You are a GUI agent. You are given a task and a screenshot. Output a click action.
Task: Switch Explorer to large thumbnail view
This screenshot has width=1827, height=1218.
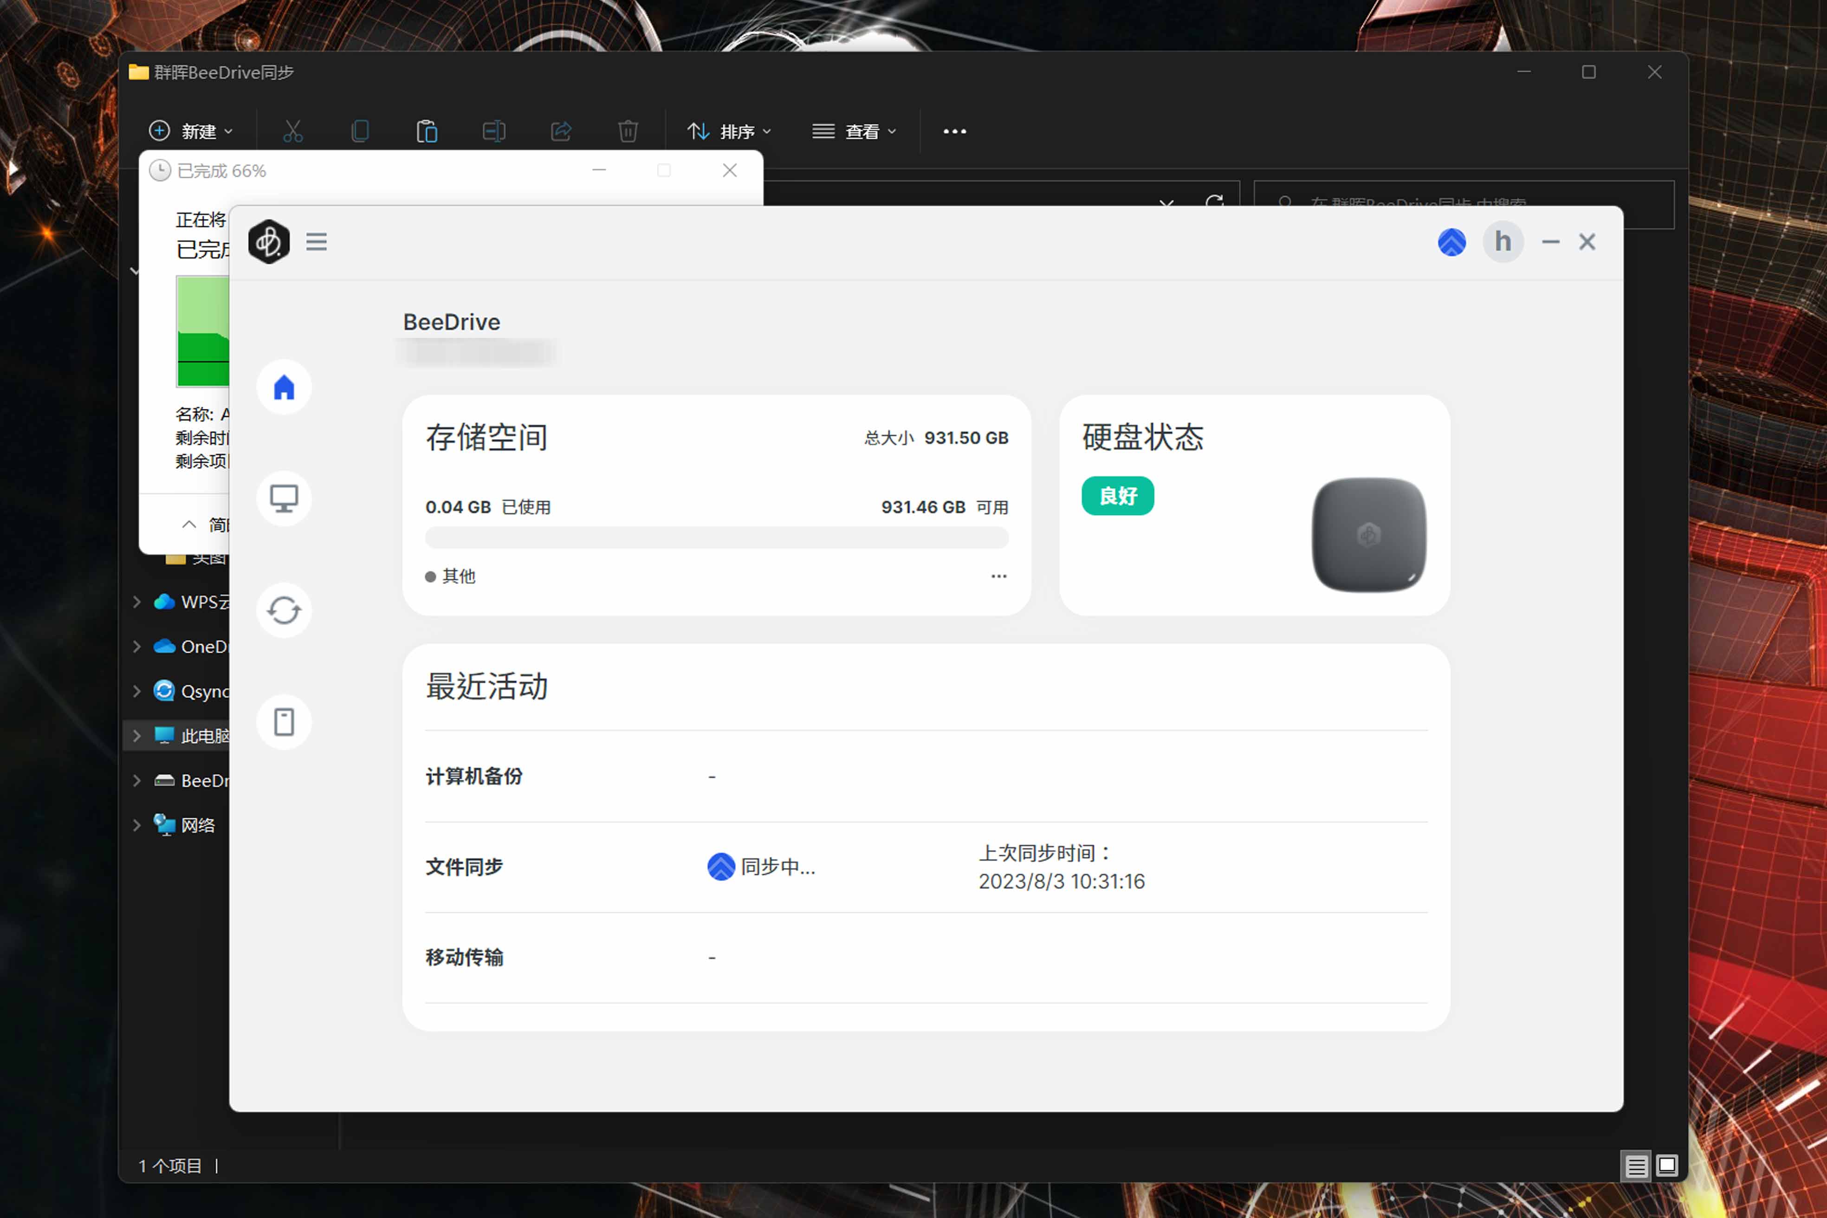tap(1667, 1166)
